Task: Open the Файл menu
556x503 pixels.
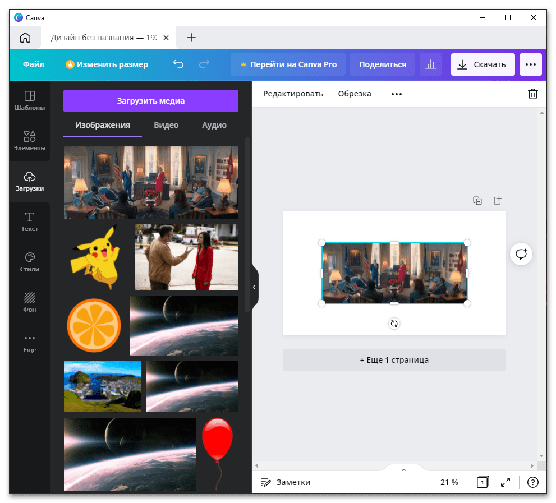Action: 33,64
